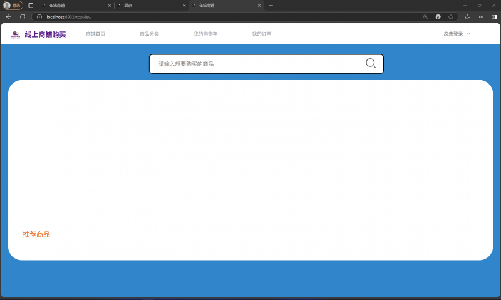The height and width of the screenshot is (300, 501).
Task: Click the browser profile 登录 button
Action: 13,5
